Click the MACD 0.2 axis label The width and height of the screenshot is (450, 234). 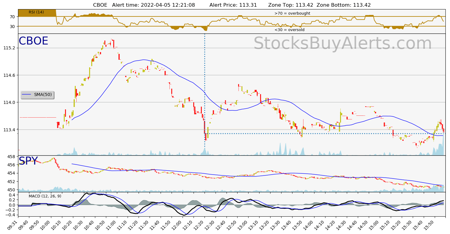point(12,200)
